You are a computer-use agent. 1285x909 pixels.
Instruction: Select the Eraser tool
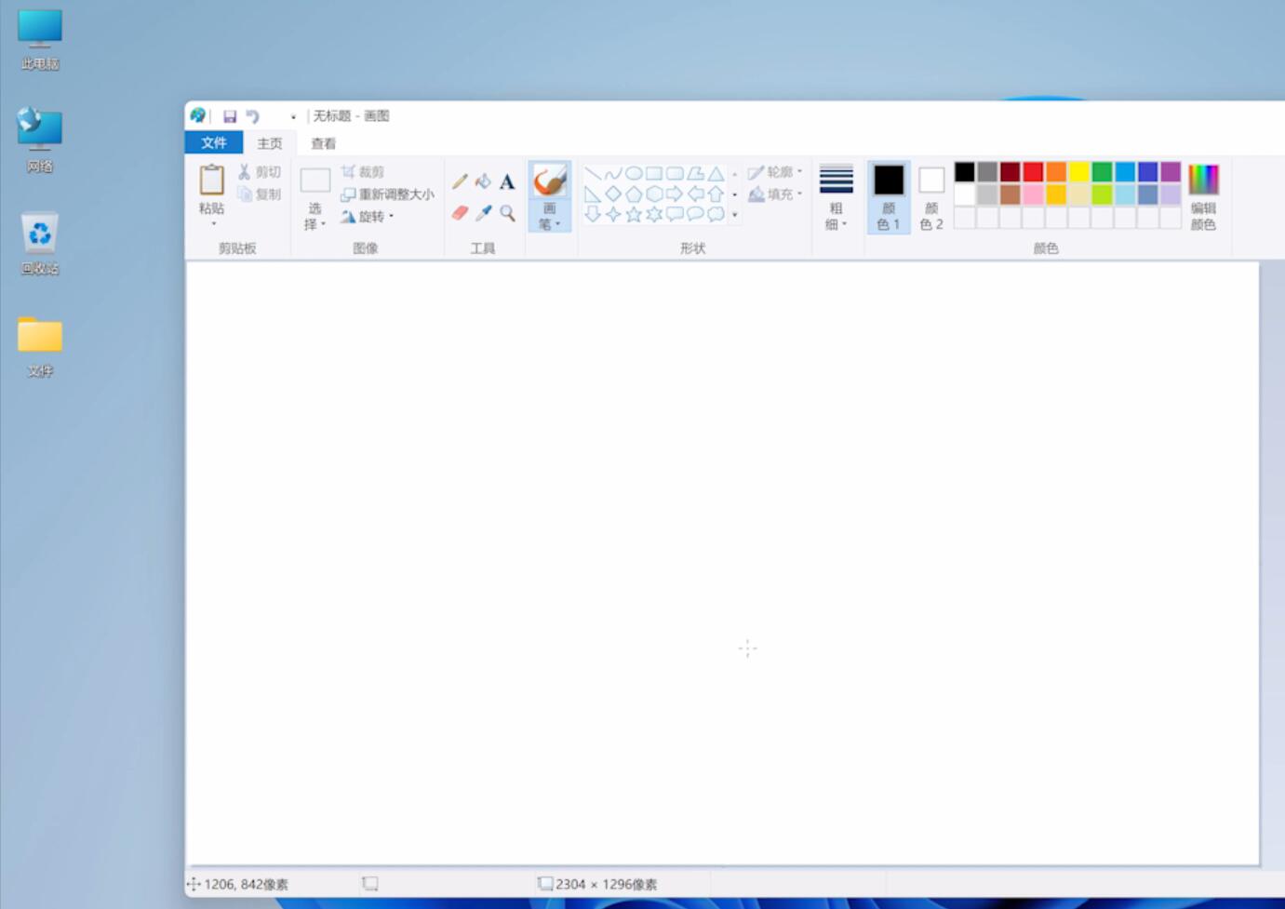(460, 213)
